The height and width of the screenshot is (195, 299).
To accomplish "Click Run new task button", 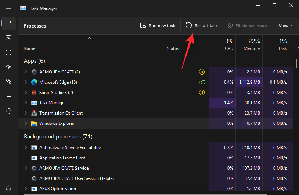I will point(158,26).
